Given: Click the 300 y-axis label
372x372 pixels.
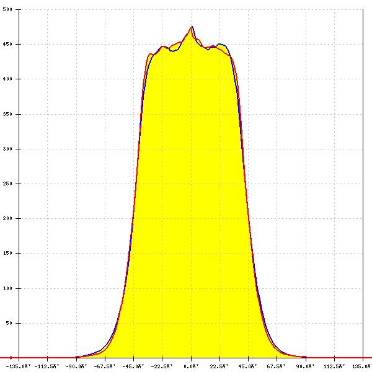Looking at the screenshot, I should tap(7, 149).
